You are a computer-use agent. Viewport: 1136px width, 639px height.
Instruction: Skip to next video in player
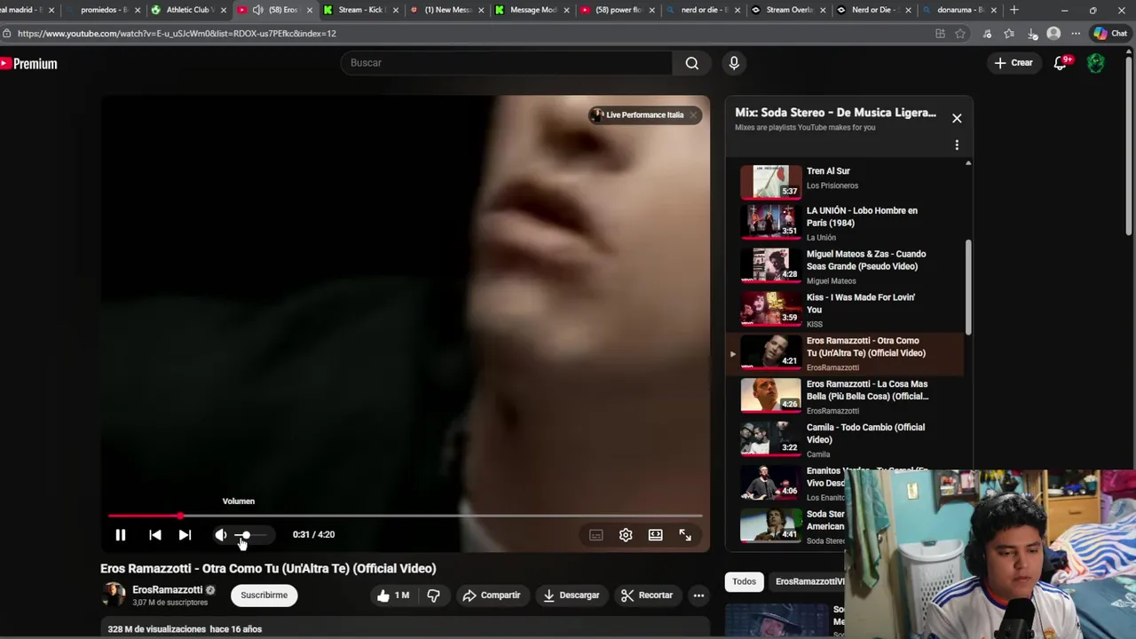(x=185, y=535)
